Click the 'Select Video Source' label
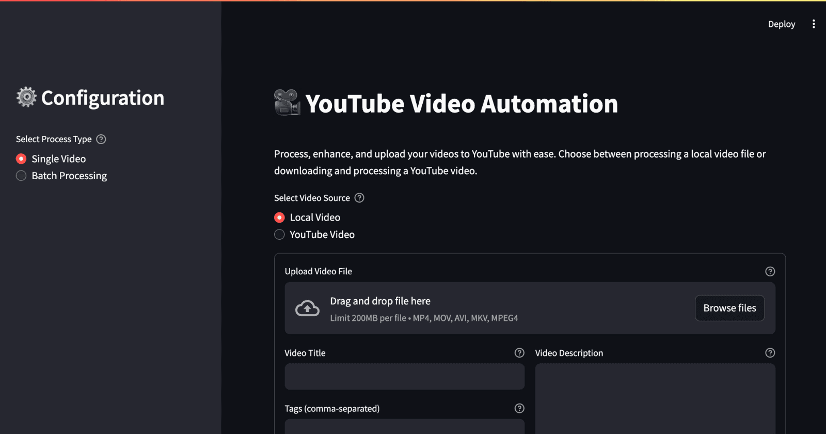The height and width of the screenshot is (434, 826). (x=312, y=198)
